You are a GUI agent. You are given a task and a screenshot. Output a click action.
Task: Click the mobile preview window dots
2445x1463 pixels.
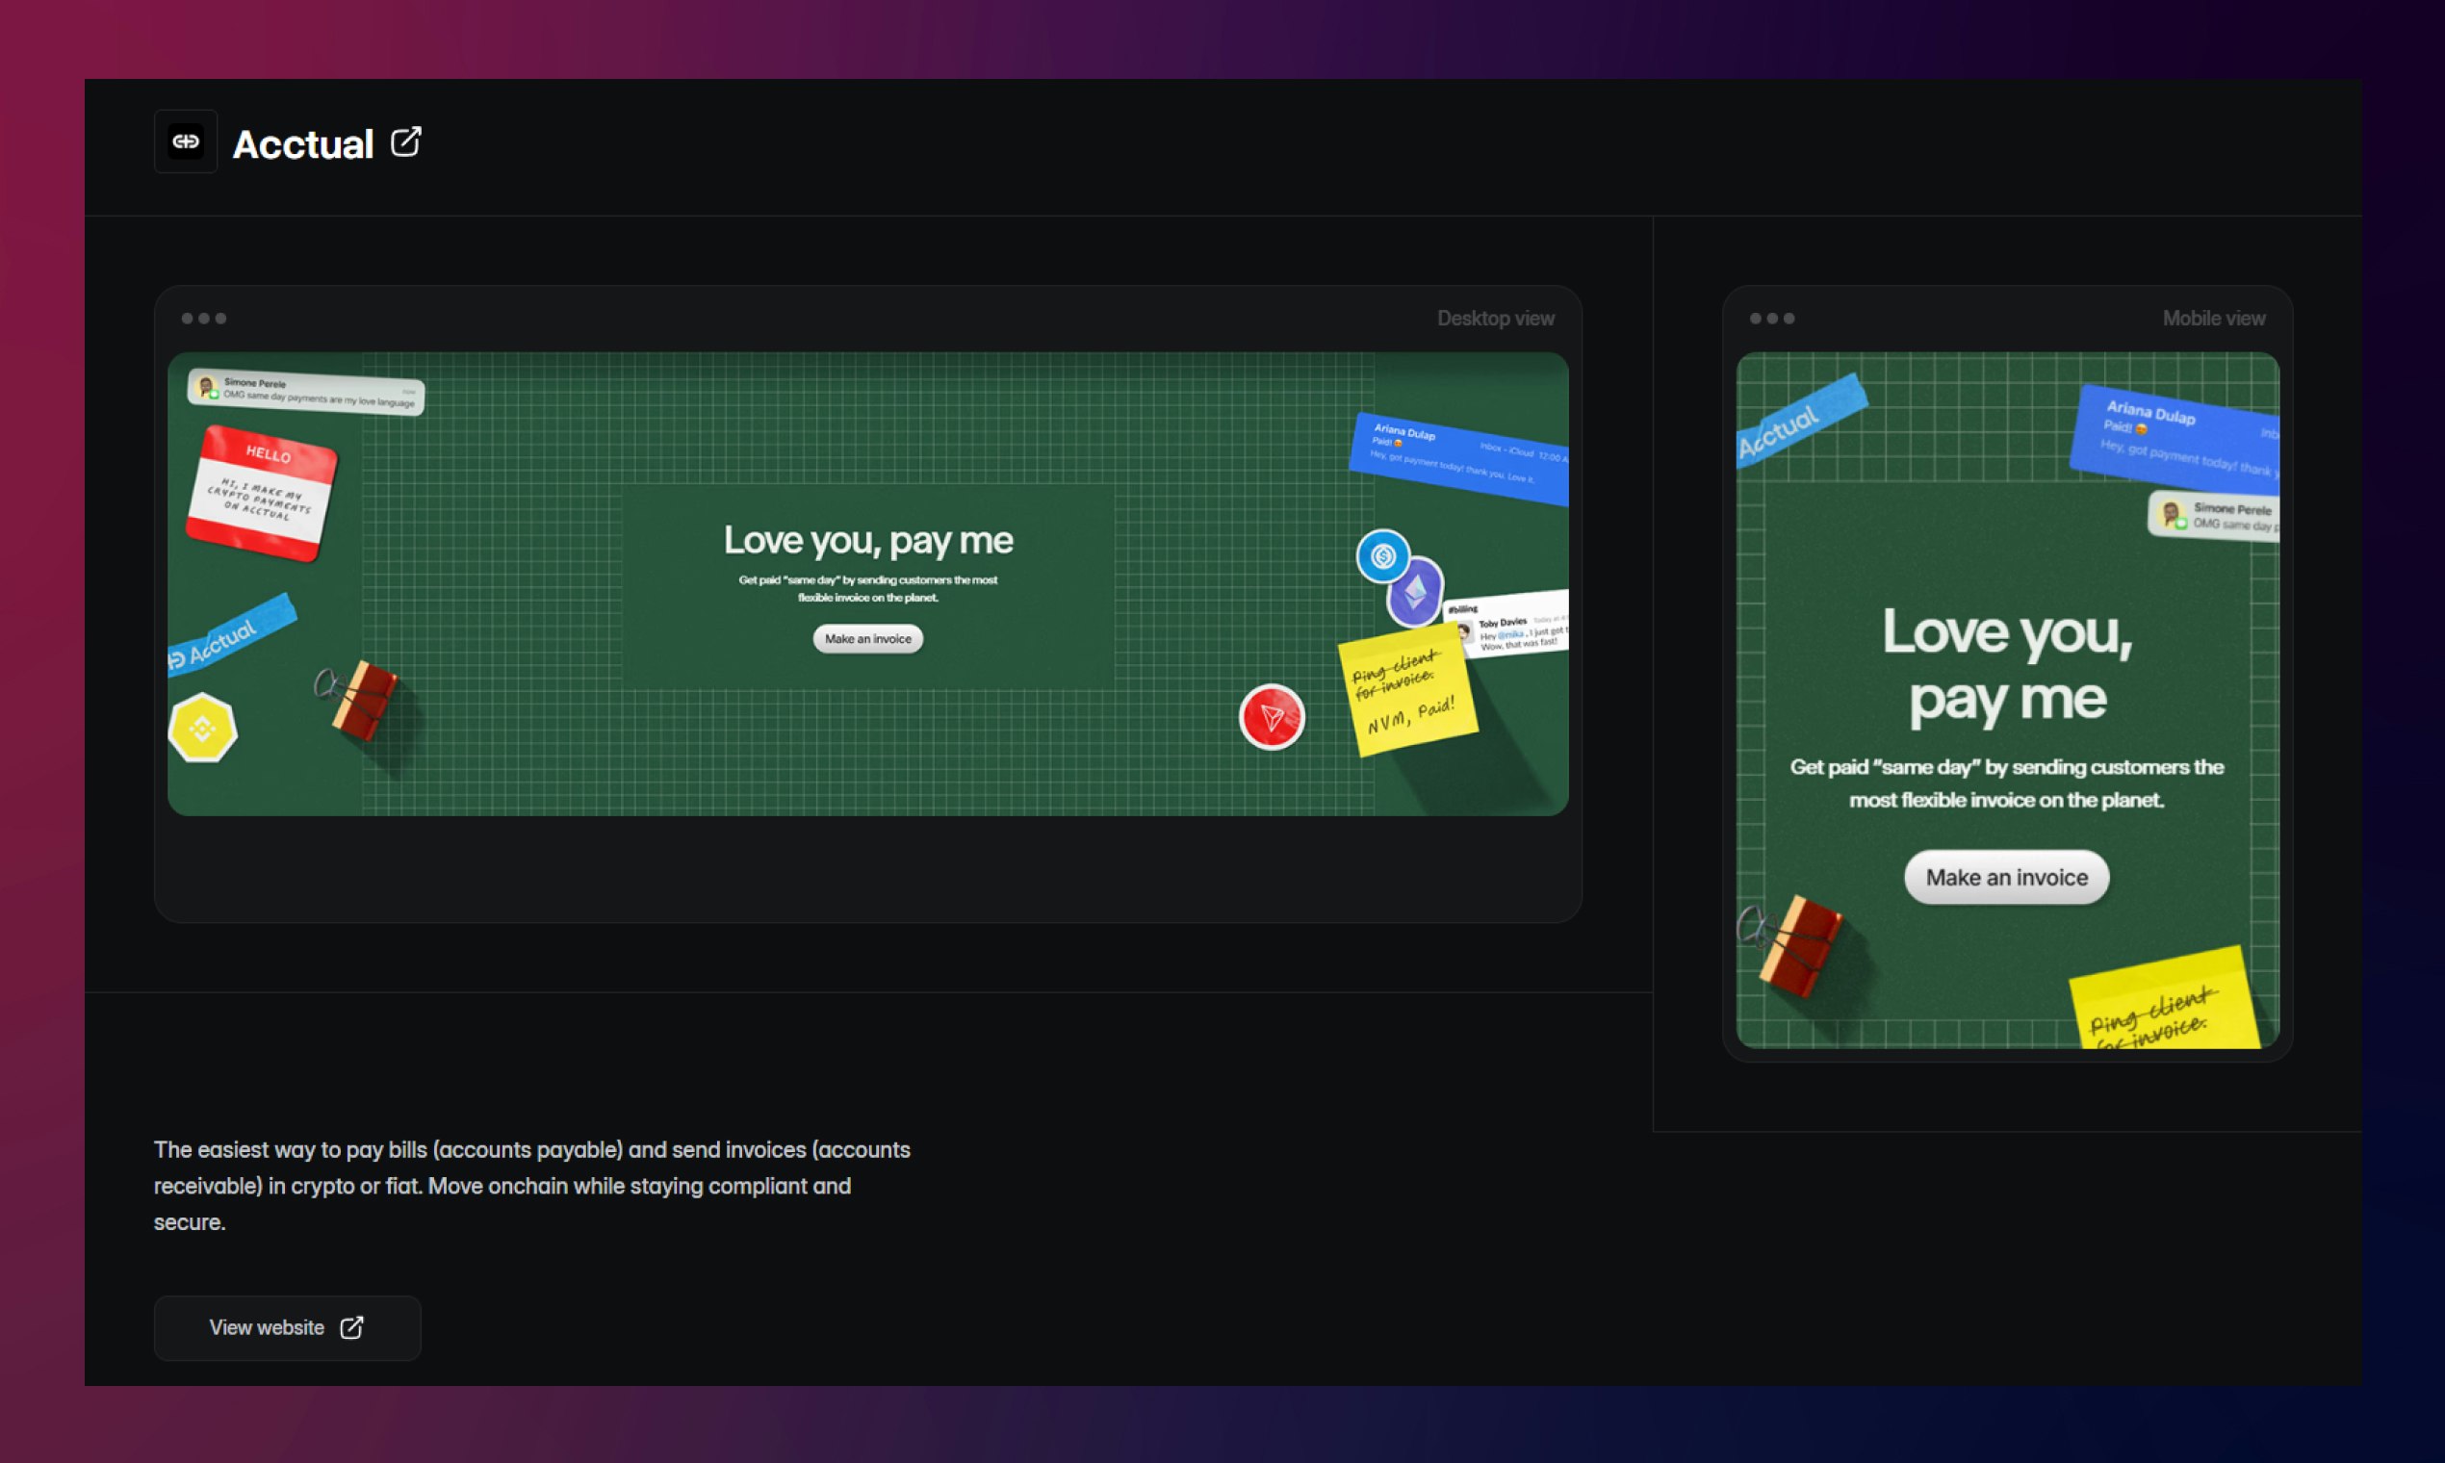pos(1771,319)
